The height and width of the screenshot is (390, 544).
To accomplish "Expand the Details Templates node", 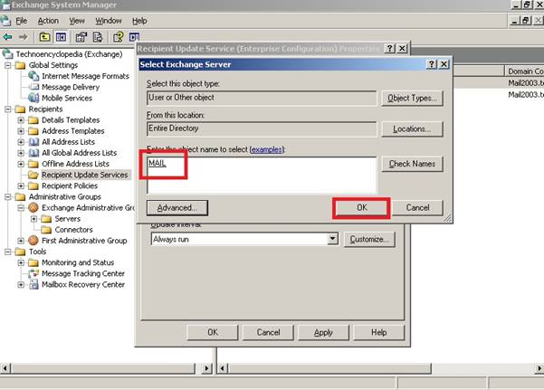I will [x=21, y=120].
